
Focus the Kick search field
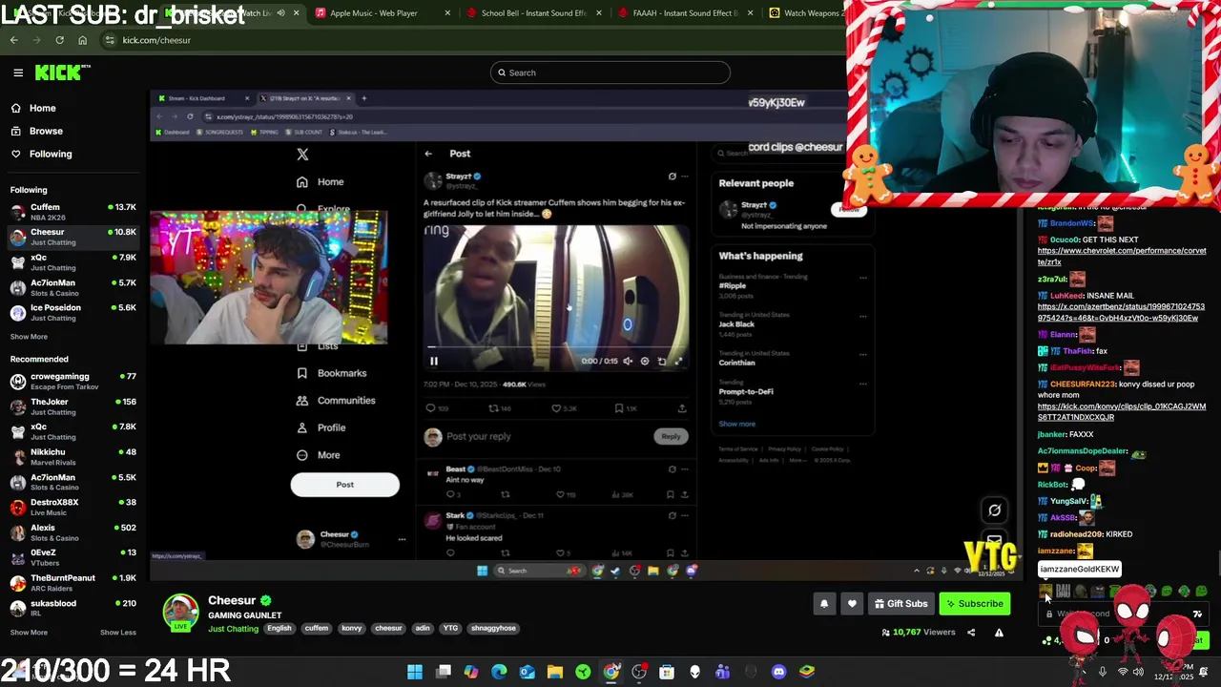610,73
